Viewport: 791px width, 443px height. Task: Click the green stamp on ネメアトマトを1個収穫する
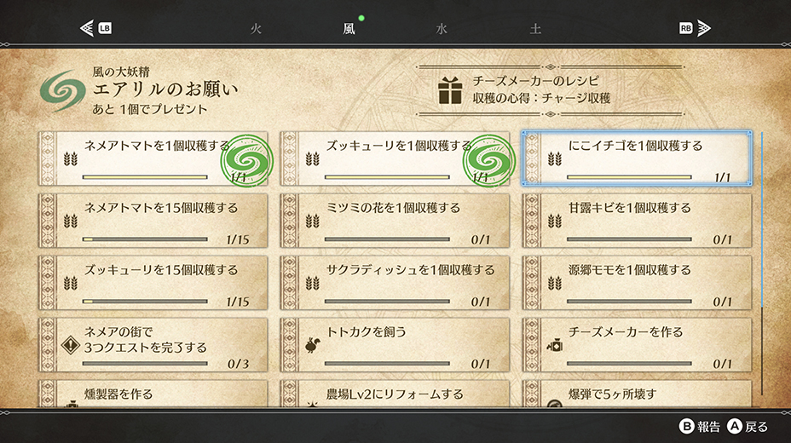point(246,161)
